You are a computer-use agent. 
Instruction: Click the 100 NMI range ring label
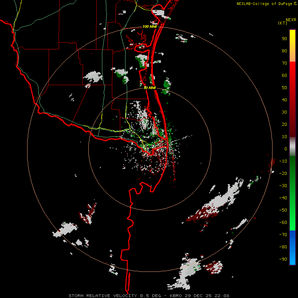(x=150, y=26)
